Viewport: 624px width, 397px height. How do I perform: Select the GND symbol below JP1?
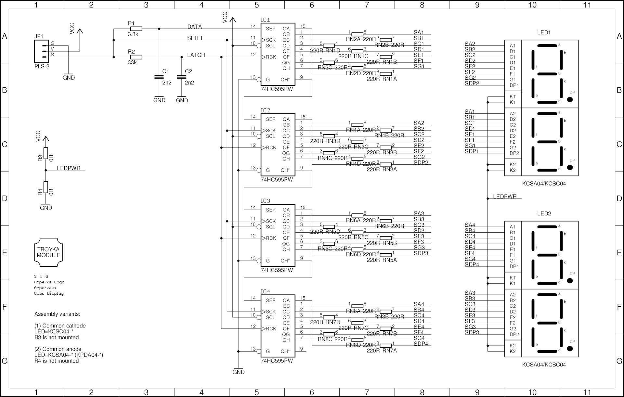click(x=69, y=76)
